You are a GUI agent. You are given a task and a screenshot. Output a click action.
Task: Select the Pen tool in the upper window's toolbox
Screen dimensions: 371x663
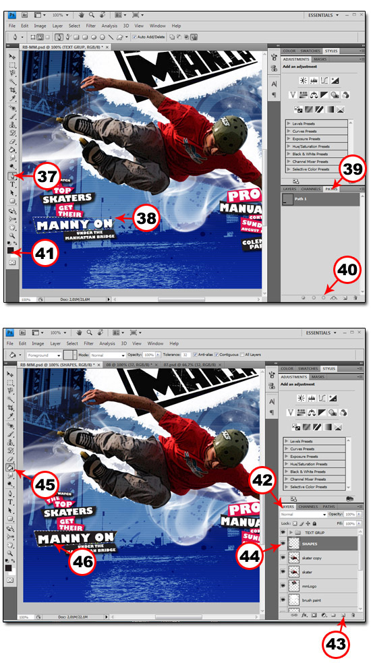(x=13, y=175)
